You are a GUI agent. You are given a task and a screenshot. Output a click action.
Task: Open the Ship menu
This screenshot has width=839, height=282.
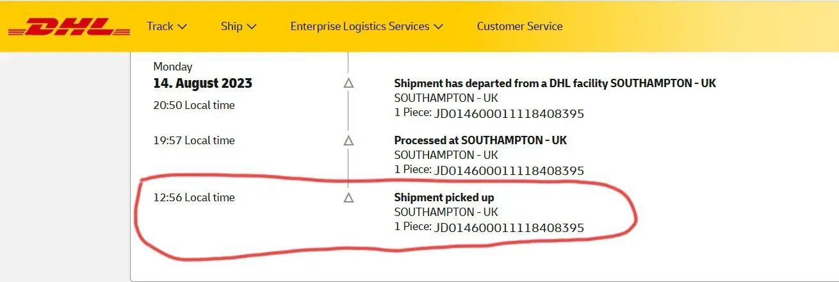pos(232,26)
